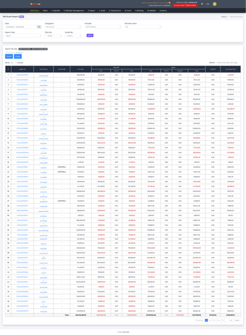Open the Agent ID link in row 50
This screenshot has width=246, height=335.
click(22, 311)
